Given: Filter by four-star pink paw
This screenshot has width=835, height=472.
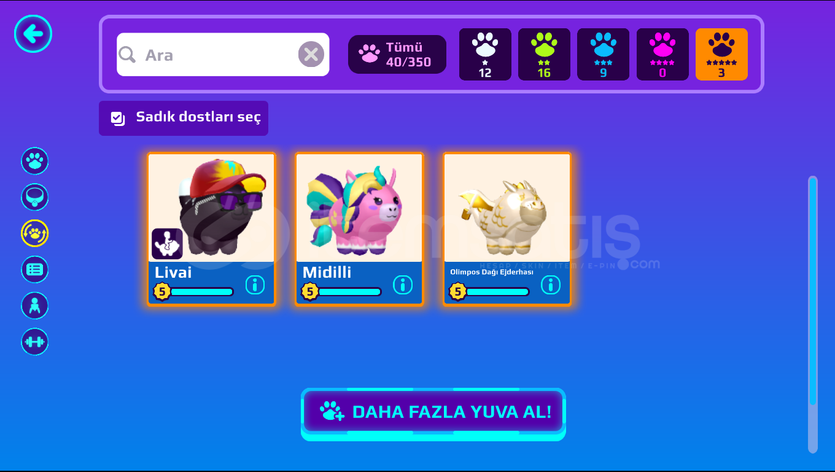Looking at the screenshot, I should click(x=662, y=54).
